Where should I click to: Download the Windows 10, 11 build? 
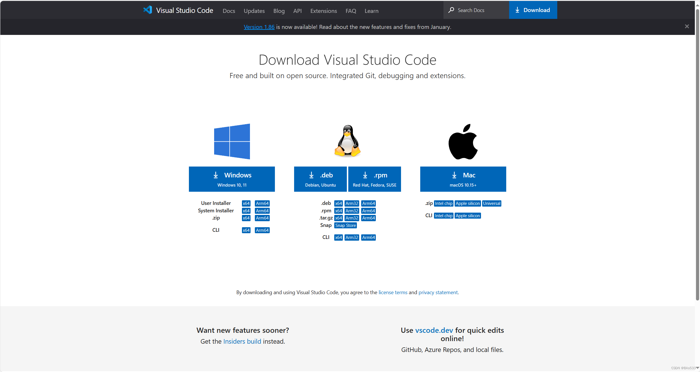(x=232, y=179)
